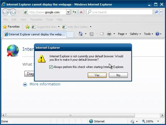Go forward with the Forward arrow button
The width and height of the screenshot is (166, 125).
13,12
